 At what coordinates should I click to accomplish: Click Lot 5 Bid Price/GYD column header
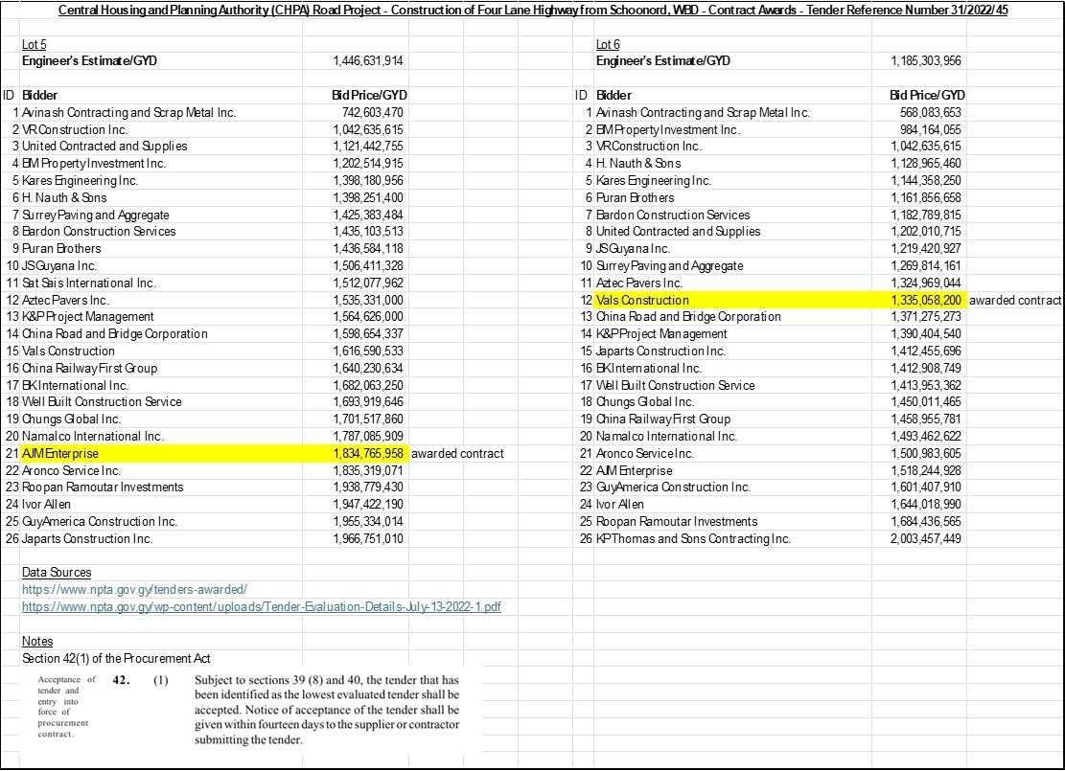369,96
